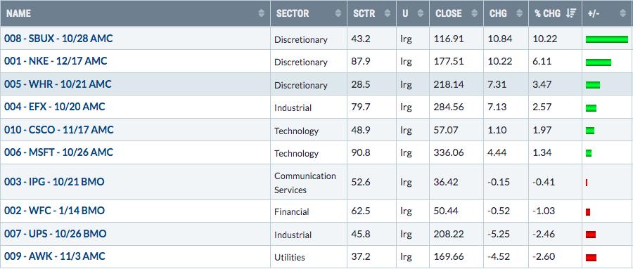This screenshot has height=269, width=633.
Task: Click the green SBUX change bar
Action: pyautogui.click(x=607, y=39)
